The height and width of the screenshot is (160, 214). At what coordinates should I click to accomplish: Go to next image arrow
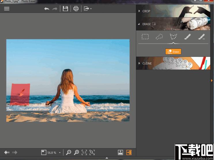tap(15, 152)
